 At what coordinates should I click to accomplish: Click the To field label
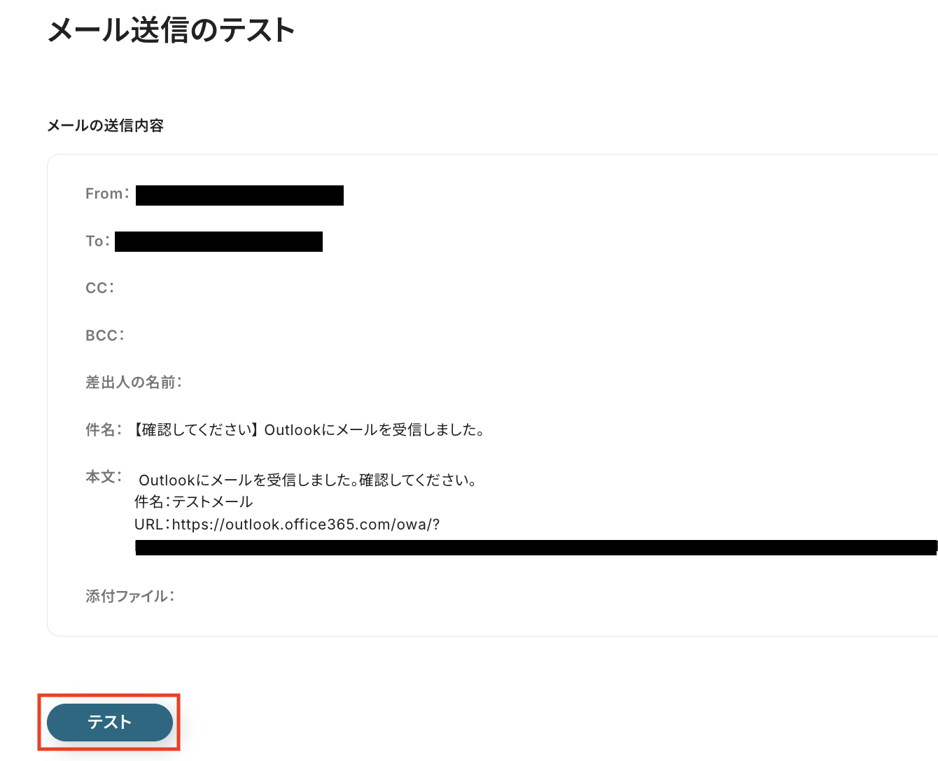click(x=97, y=241)
